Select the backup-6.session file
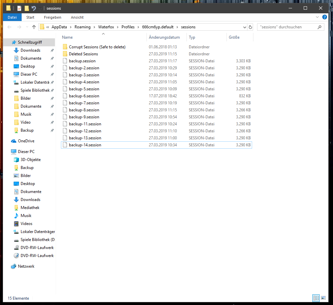The width and height of the screenshot is (333, 305). click(84, 96)
